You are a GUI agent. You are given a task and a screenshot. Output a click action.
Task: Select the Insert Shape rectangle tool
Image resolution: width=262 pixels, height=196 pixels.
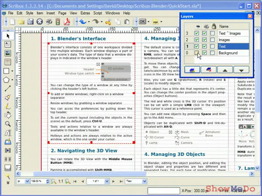pyautogui.click(x=7, y=71)
